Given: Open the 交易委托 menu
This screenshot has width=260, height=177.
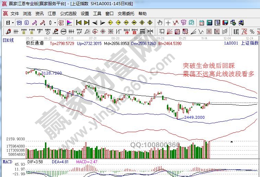Looking at the screenshot, I should click(126, 14).
